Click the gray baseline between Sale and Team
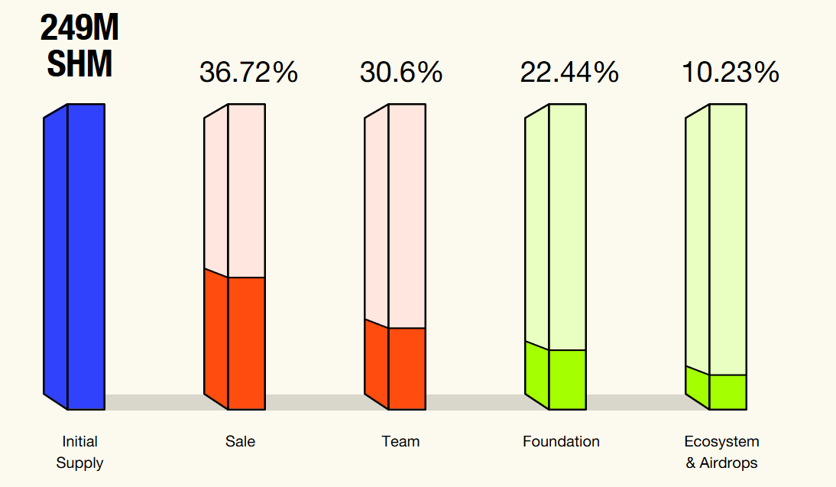836x487 pixels. point(314,402)
